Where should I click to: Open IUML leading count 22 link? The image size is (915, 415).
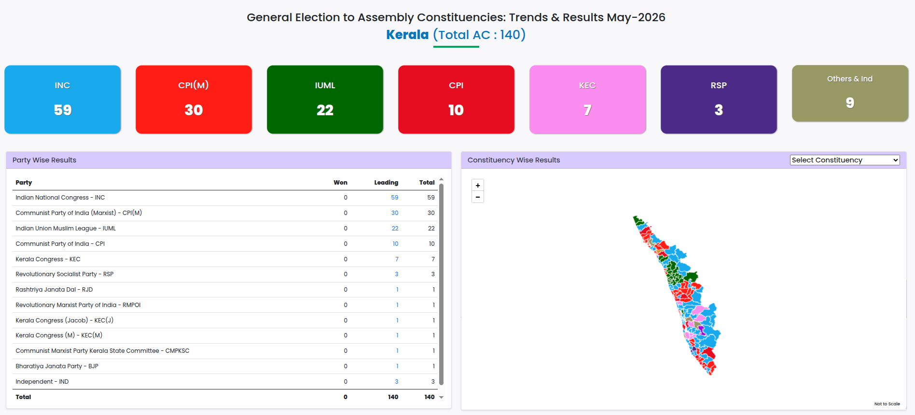pyautogui.click(x=395, y=228)
